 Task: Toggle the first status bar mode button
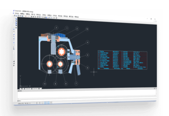click(x=37, y=103)
